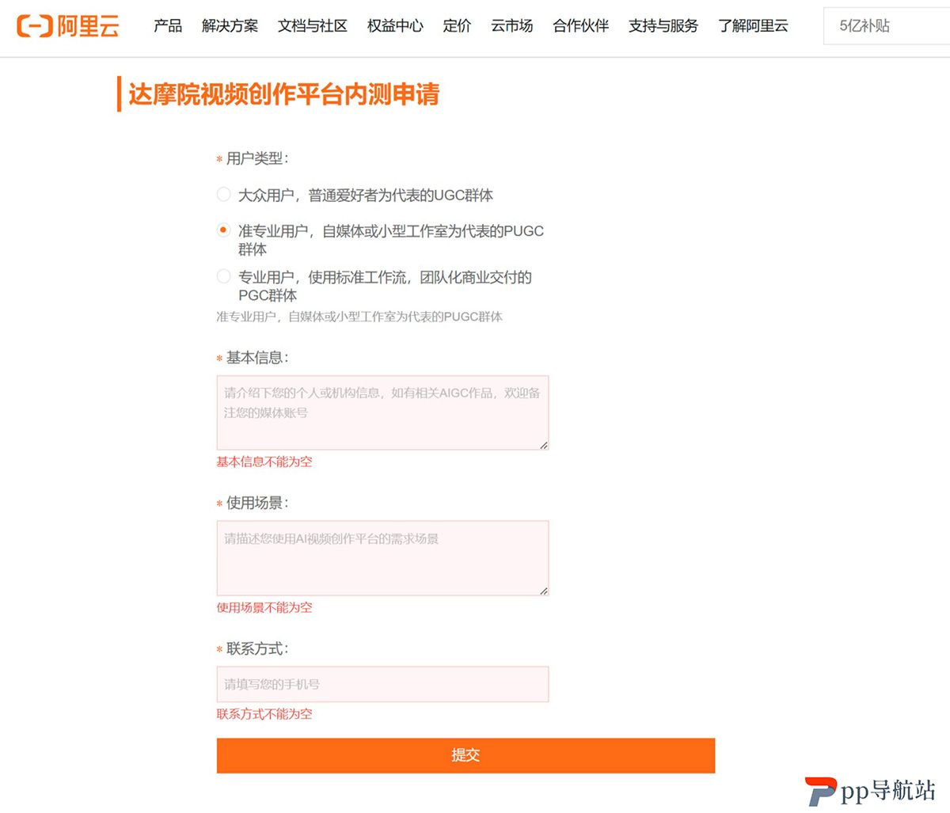
Task: Open the 支持与服务 menu
Action: [x=663, y=26]
